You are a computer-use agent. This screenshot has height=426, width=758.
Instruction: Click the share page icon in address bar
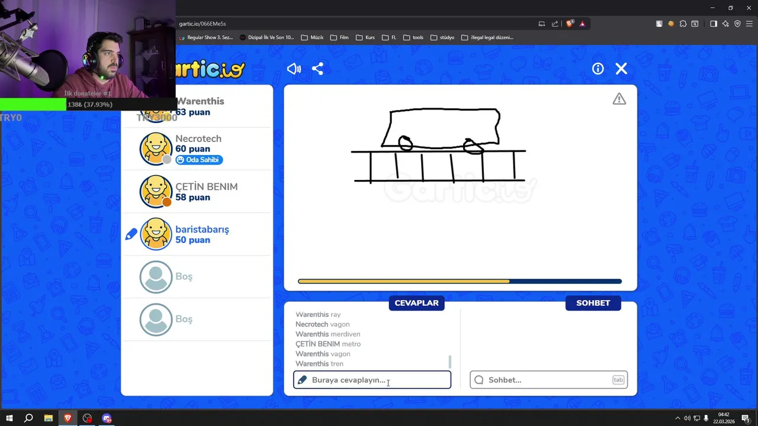point(555,24)
